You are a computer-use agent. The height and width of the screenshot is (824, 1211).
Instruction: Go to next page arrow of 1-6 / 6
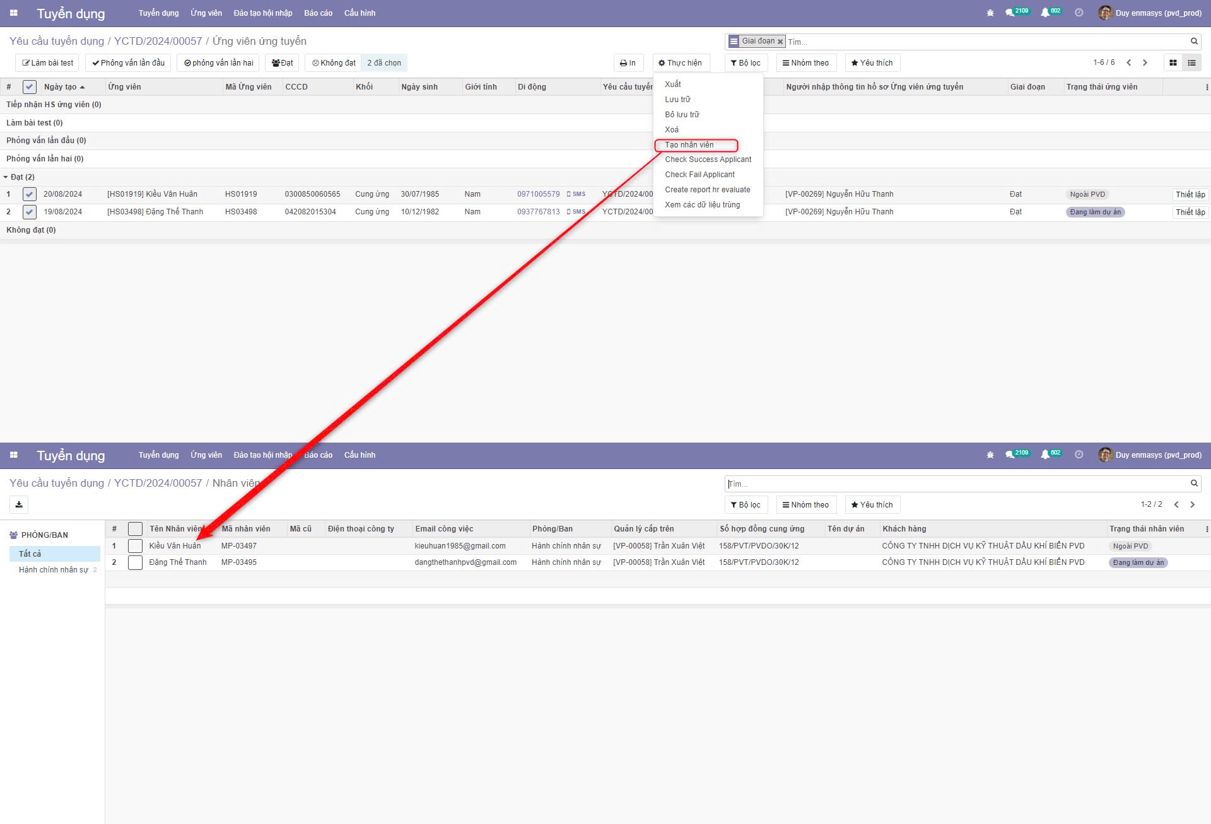coord(1145,63)
